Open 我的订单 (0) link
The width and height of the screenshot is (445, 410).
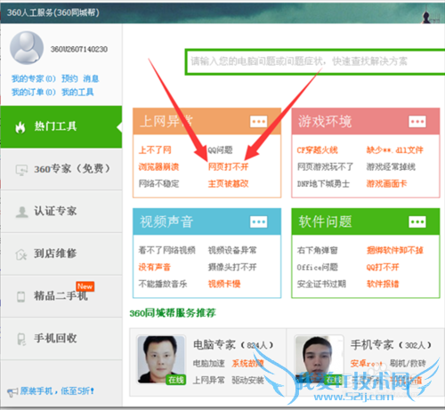click(x=34, y=92)
